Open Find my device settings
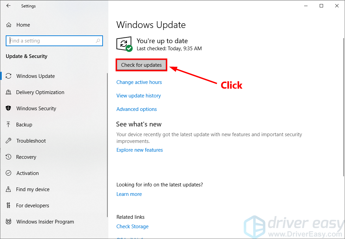The image size is (345, 239). (x=33, y=189)
